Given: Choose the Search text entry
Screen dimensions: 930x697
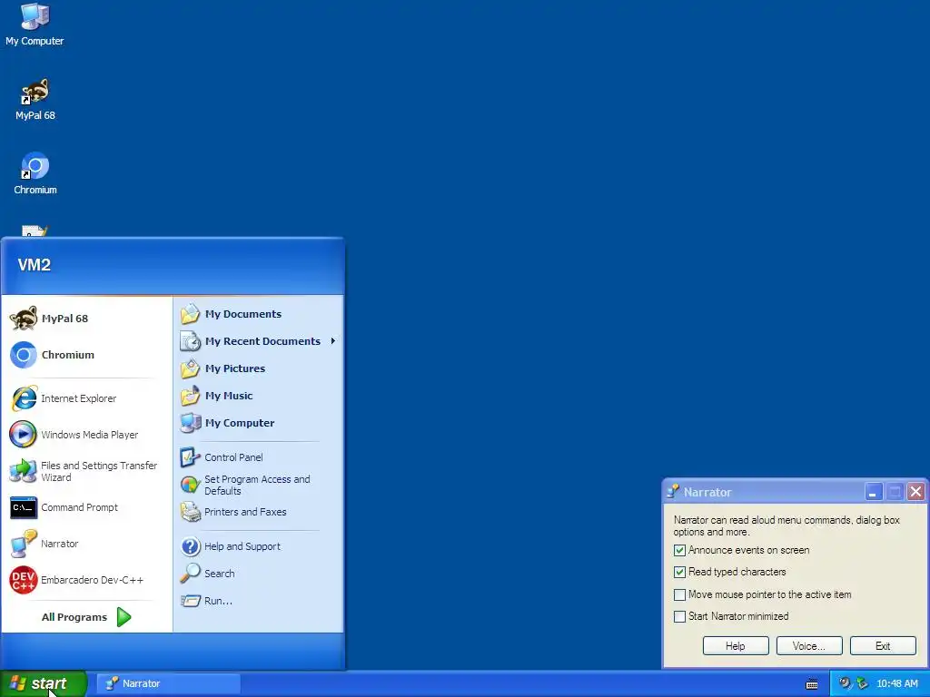Looking at the screenshot, I should 220,574.
